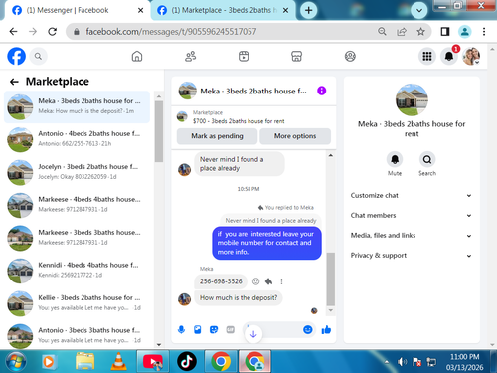Click the address bar URL
This screenshot has width=497, height=373.
(x=171, y=32)
